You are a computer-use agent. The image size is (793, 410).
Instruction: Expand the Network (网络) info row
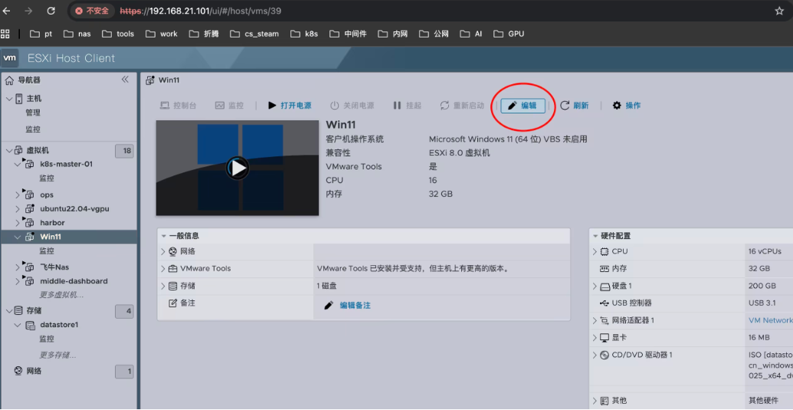point(163,252)
